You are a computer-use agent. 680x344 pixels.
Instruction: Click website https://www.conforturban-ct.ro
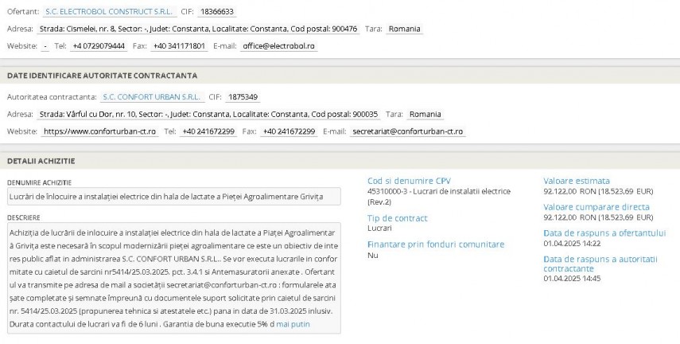coord(99,131)
